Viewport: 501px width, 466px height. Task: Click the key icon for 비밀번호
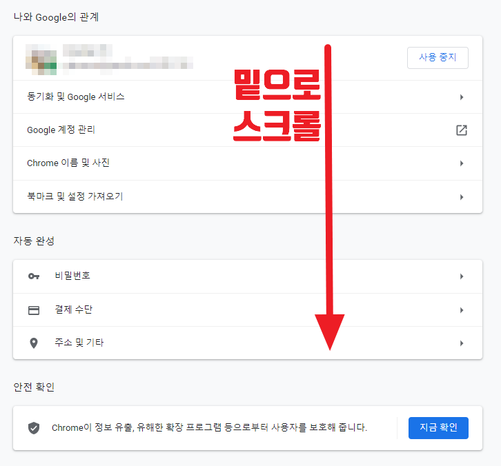click(34, 276)
